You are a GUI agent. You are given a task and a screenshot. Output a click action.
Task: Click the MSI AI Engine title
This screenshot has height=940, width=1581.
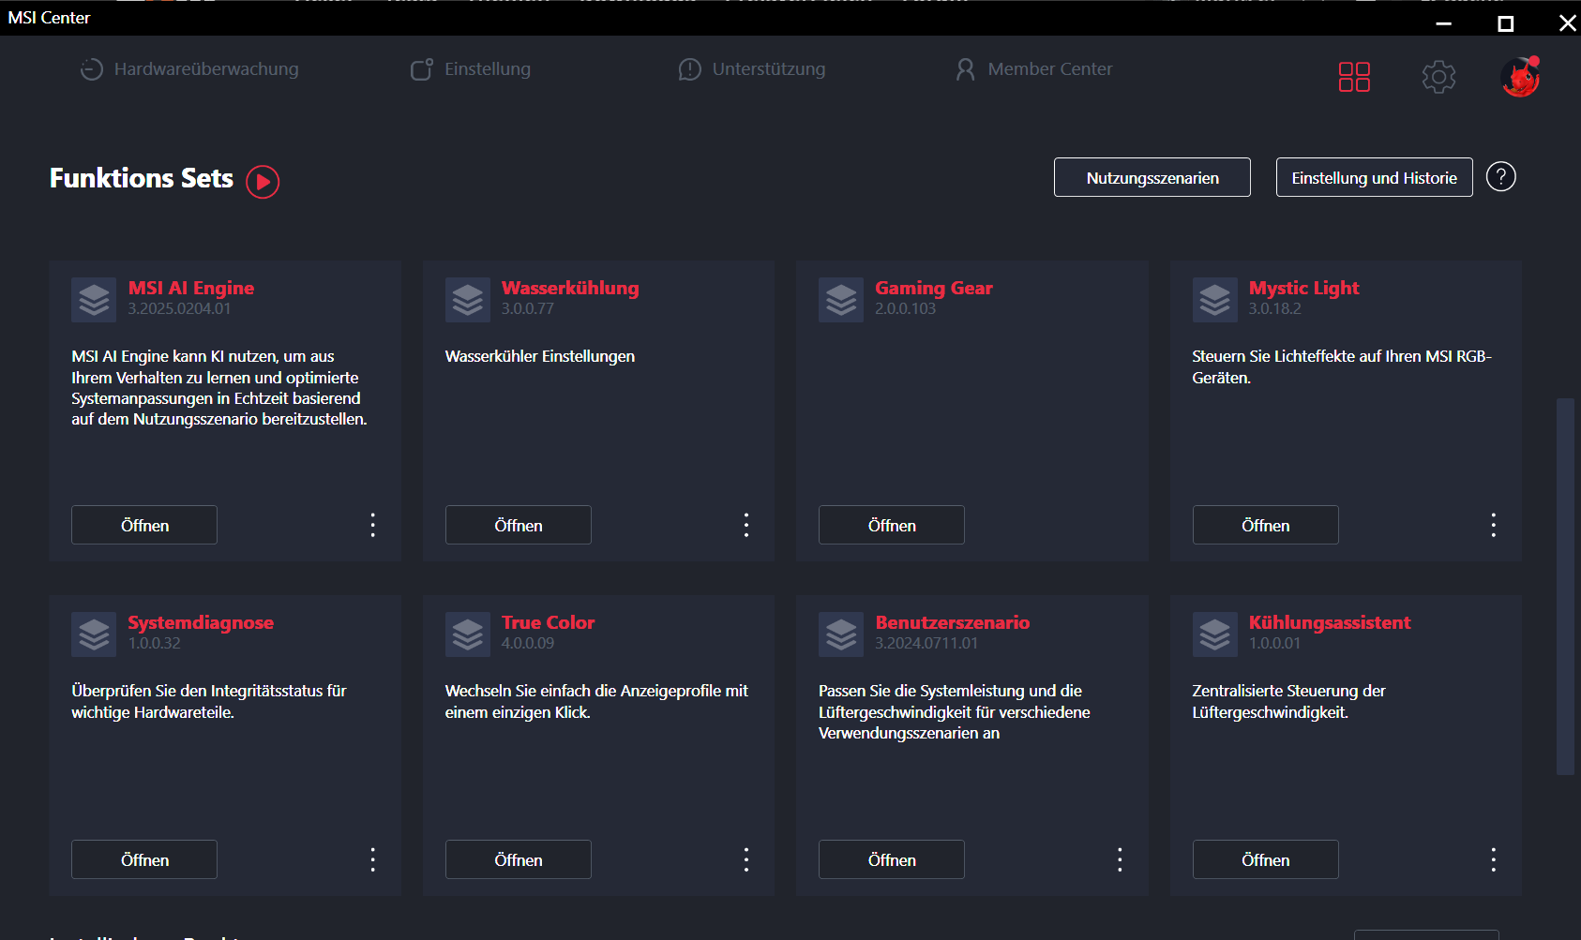(x=191, y=288)
